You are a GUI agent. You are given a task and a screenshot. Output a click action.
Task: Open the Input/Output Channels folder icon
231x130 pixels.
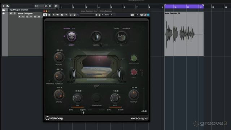[x=3, y=10]
